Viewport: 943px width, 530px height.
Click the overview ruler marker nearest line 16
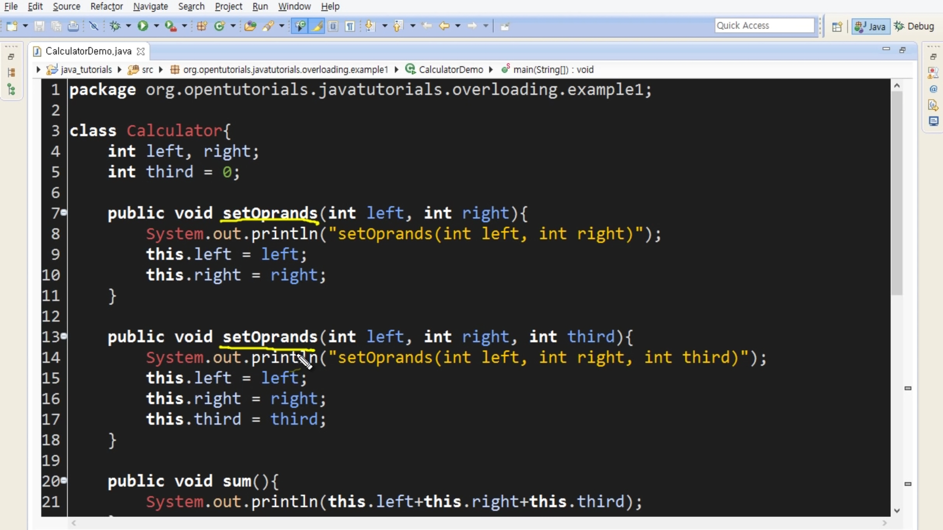pyautogui.click(x=908, y=388)
